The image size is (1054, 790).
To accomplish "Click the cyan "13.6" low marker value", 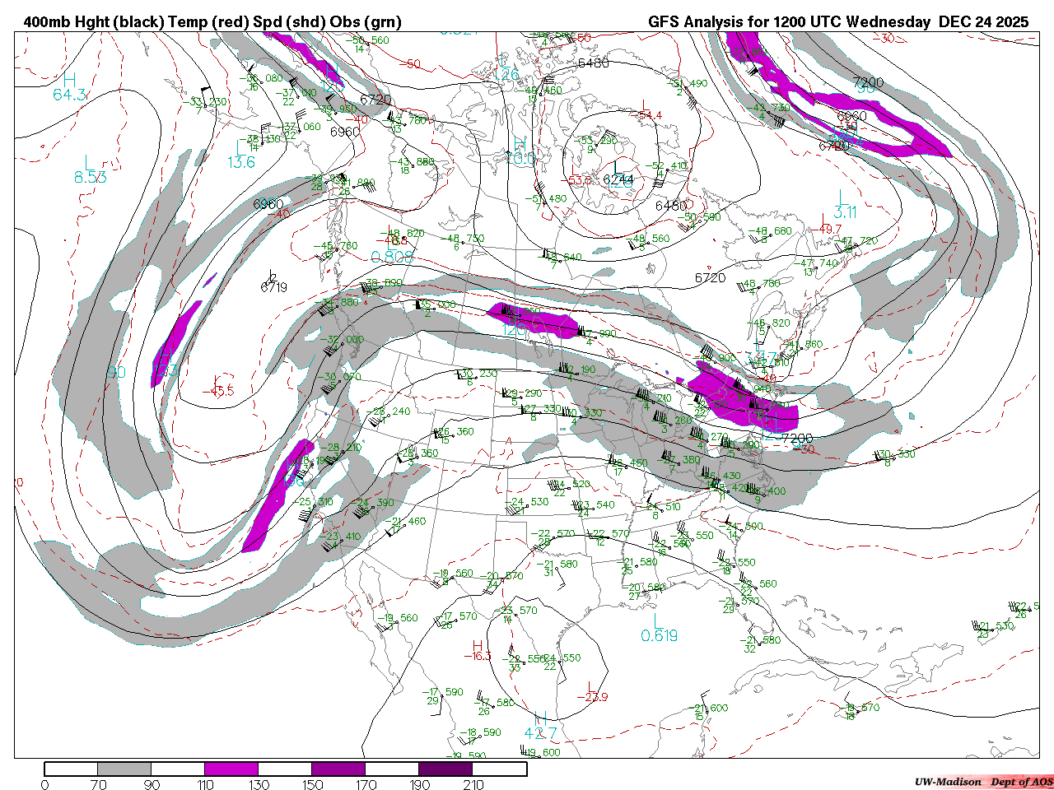I will click(241, 162).
